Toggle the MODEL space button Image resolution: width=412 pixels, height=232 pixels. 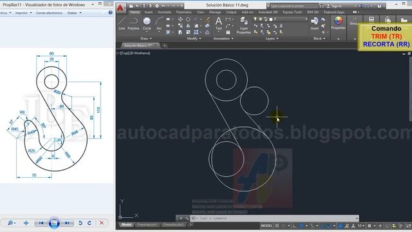(267, 226)
